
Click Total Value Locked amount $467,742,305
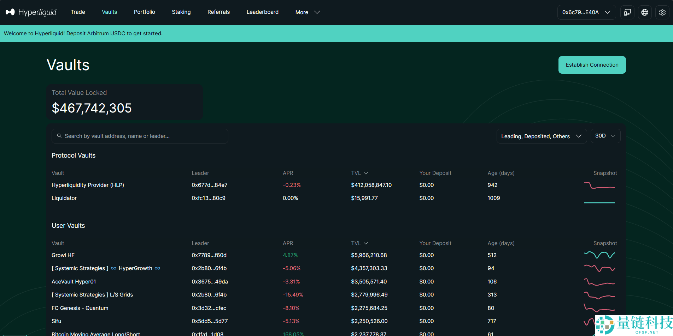[92, 108]
